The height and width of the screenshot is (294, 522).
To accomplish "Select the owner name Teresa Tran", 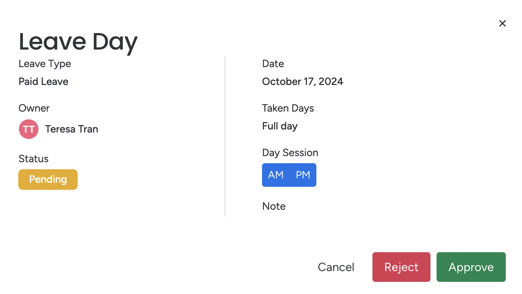I will click(x=72, y=129).
